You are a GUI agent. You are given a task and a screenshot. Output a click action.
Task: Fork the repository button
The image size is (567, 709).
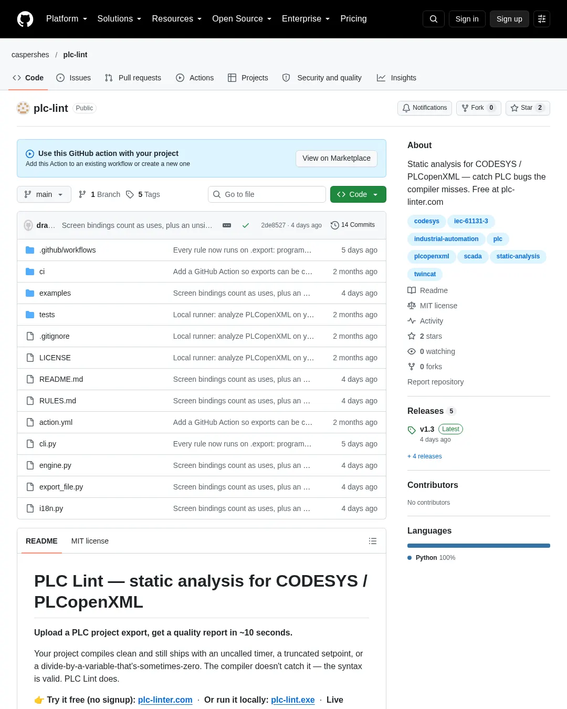pos(478,108)
